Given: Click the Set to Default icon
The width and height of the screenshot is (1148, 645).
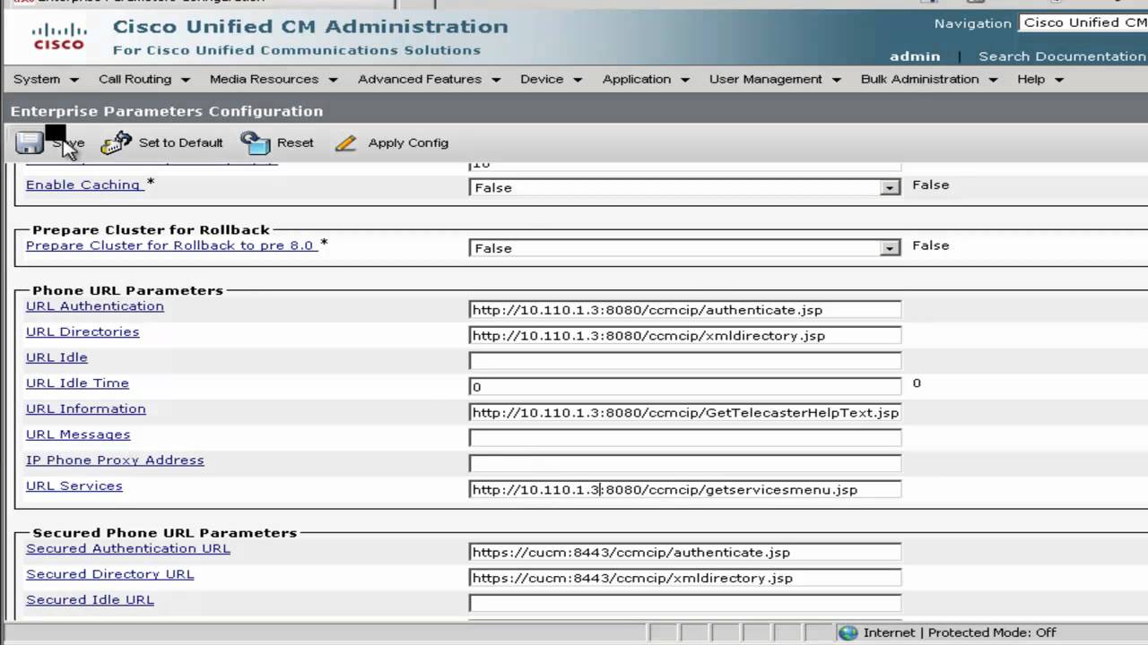Looking at the screenshot, I should point(116,142).
